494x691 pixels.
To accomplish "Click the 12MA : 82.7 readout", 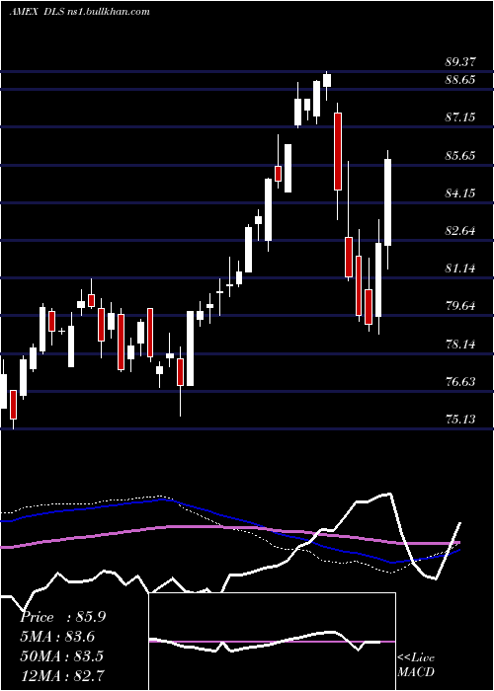I will (61, 675).
